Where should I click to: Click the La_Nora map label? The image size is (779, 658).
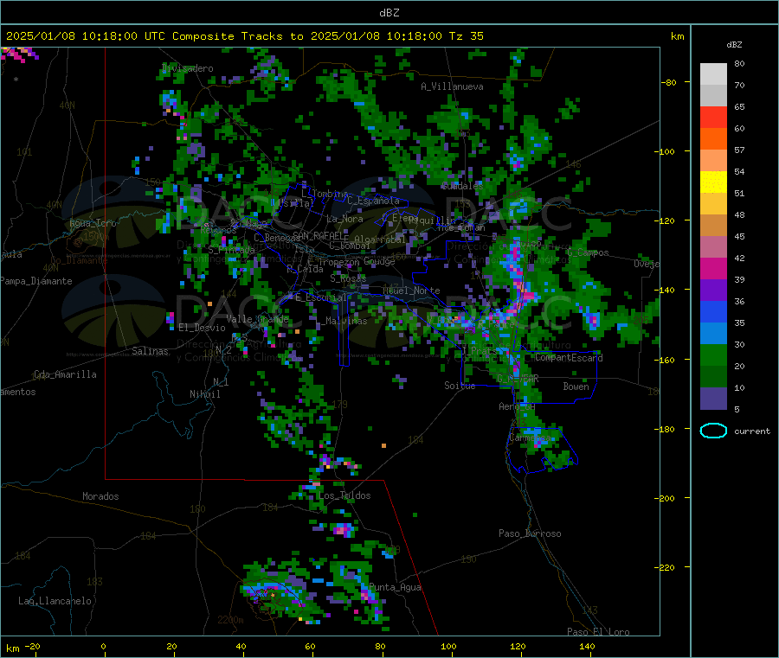(x=344, y=219)
